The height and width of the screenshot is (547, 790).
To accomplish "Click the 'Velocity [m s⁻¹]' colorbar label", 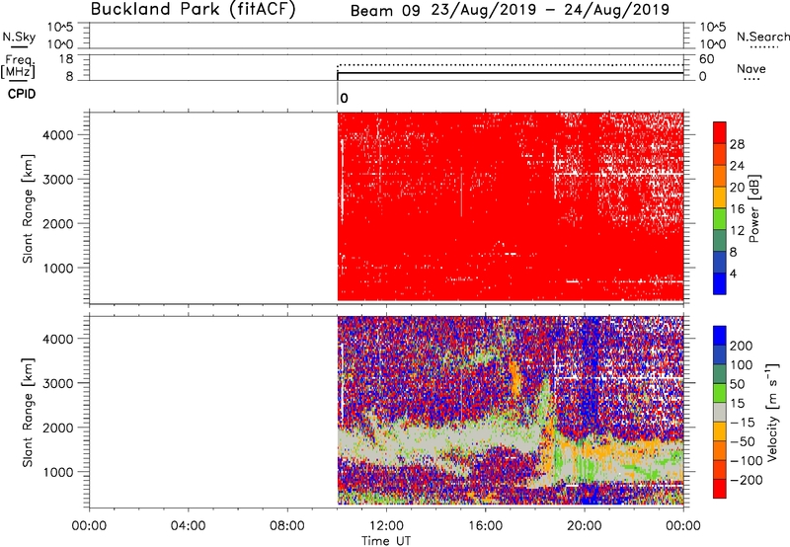I will coord(772,412).
